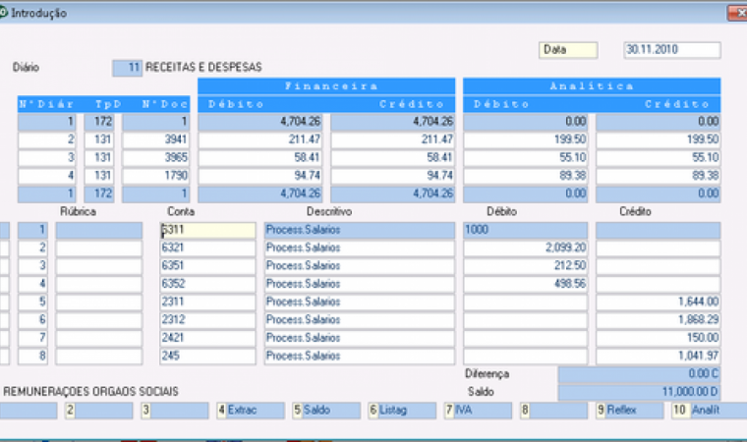Viewport: 747px width, 442px height.
Task: Click the Crédito value 1,644.00
Action: (x=658, y=302)
